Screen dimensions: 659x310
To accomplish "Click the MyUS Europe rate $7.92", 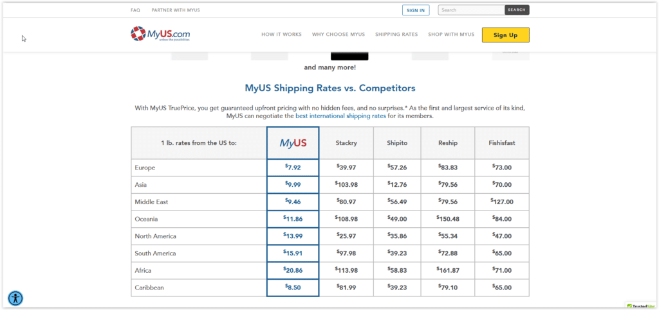I will coord(293,168).
